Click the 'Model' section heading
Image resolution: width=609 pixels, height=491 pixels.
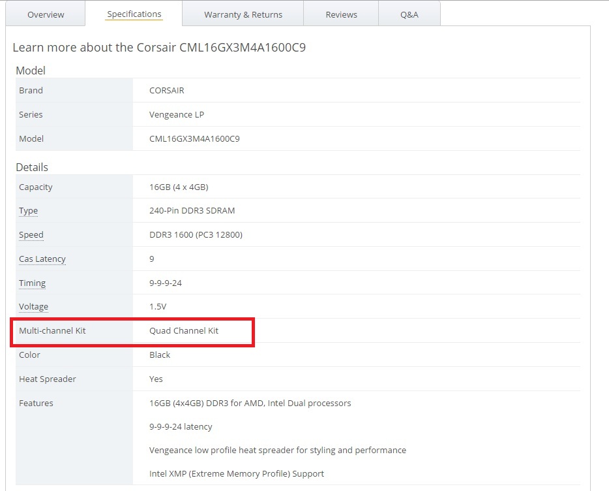pos(31,71)
